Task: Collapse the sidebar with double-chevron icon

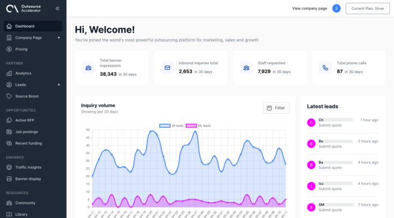Action: coord(57,8)
